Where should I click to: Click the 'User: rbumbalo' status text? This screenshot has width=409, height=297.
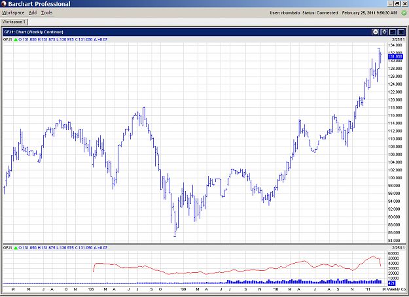[285, 13]
